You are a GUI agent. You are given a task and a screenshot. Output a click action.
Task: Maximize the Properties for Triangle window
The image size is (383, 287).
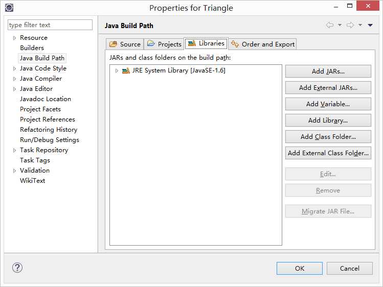350,6
